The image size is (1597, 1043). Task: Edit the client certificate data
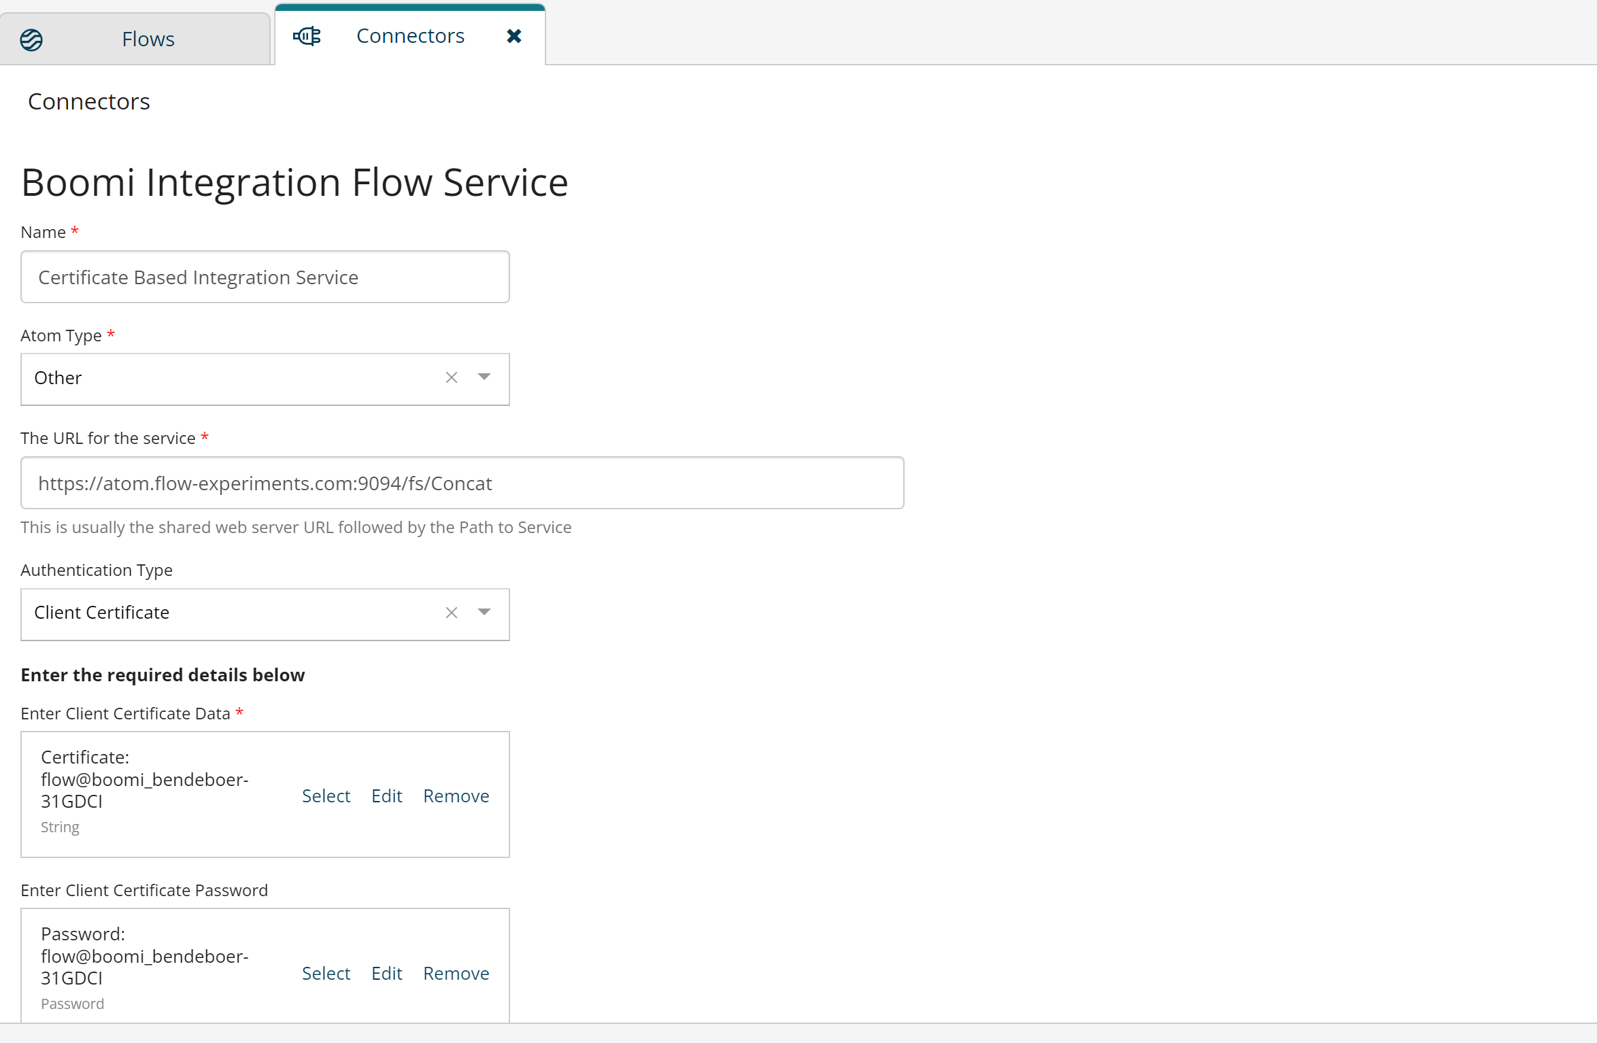[386, 796]
